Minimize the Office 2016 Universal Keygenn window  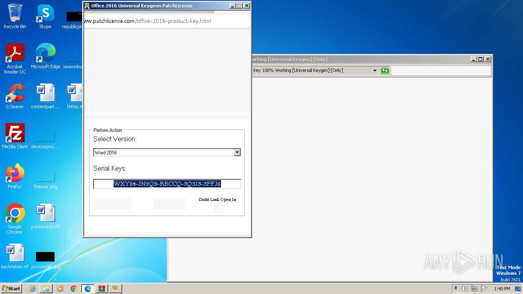pos(232,6)
